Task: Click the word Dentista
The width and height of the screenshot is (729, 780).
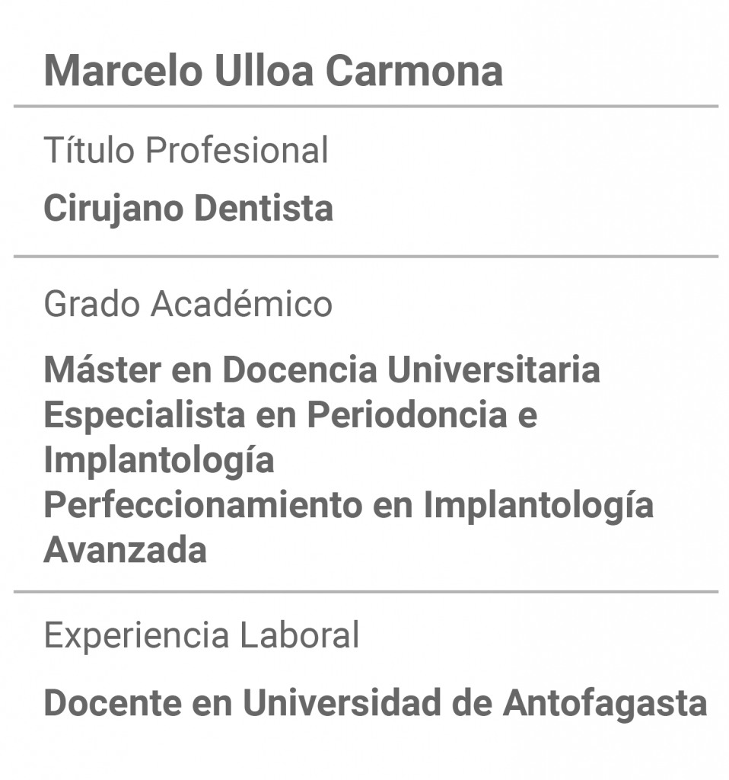Action: (x=263, y=208)
